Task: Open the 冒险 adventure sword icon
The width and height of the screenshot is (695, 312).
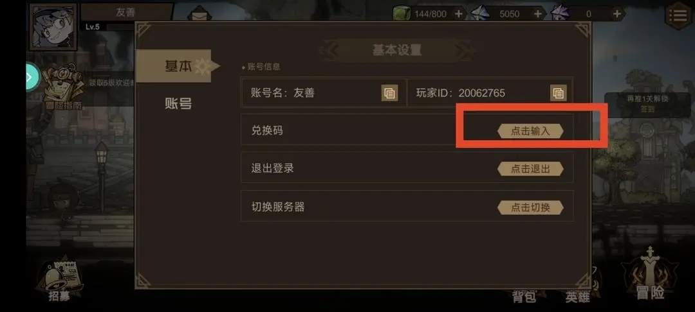Action: click(x=650, y=275)
